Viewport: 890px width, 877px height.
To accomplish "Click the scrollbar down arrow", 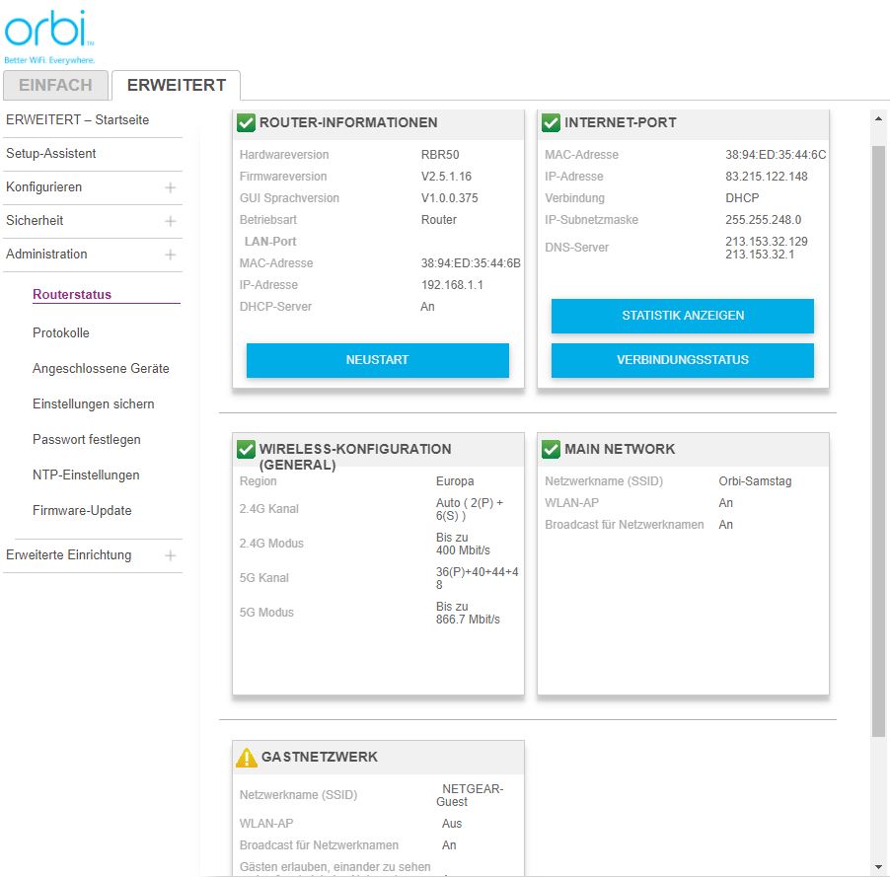I will tap(878, 867).
